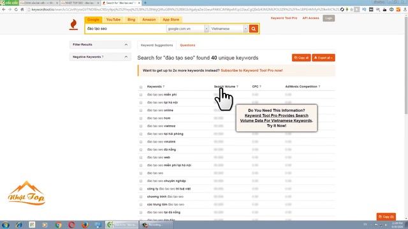The width and height of the screenshot is (408, 229).
Task: Click the keyword search input field
Action: (126, 29)
